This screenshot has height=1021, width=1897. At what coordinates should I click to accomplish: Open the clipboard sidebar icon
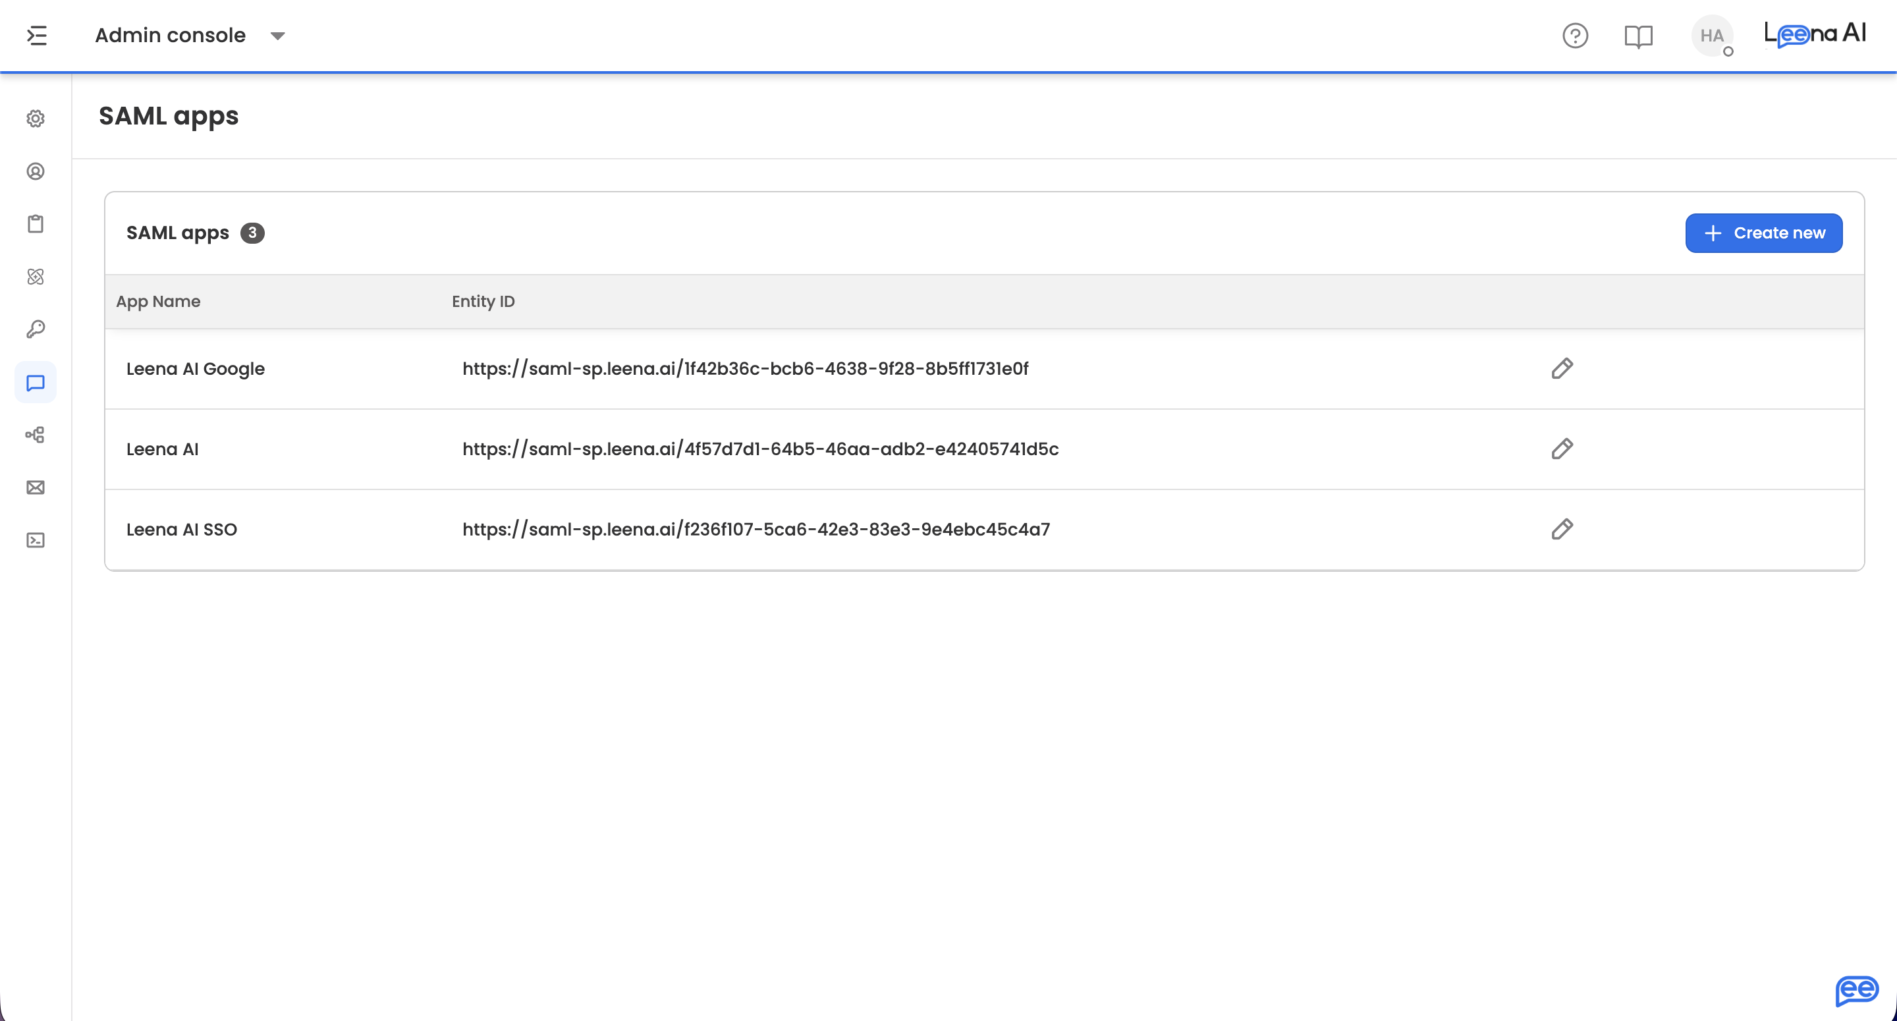click(x=36, y=224)
